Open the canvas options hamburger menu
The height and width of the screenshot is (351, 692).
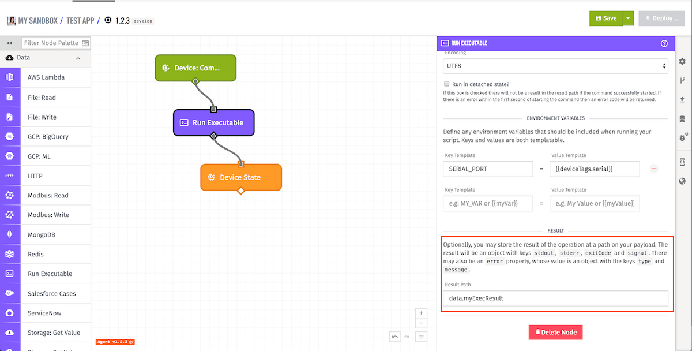(x=422, y=337)
